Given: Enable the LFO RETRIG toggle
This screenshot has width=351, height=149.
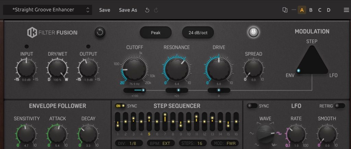Looking at the screenshot, I should coord(340,106).
